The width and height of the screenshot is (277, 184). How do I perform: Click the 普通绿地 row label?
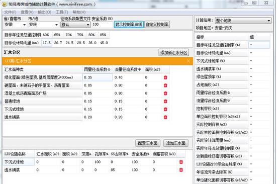pyautogui.click(x=42, y=101)
